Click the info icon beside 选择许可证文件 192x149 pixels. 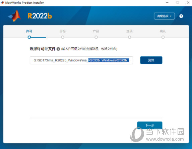(58, 49)
